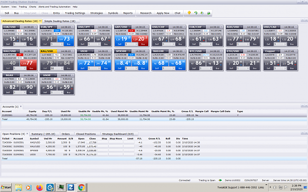Open the file explorer folder in taskbar
This screenshot has width=308, height=192.
[x=18, y=188]
